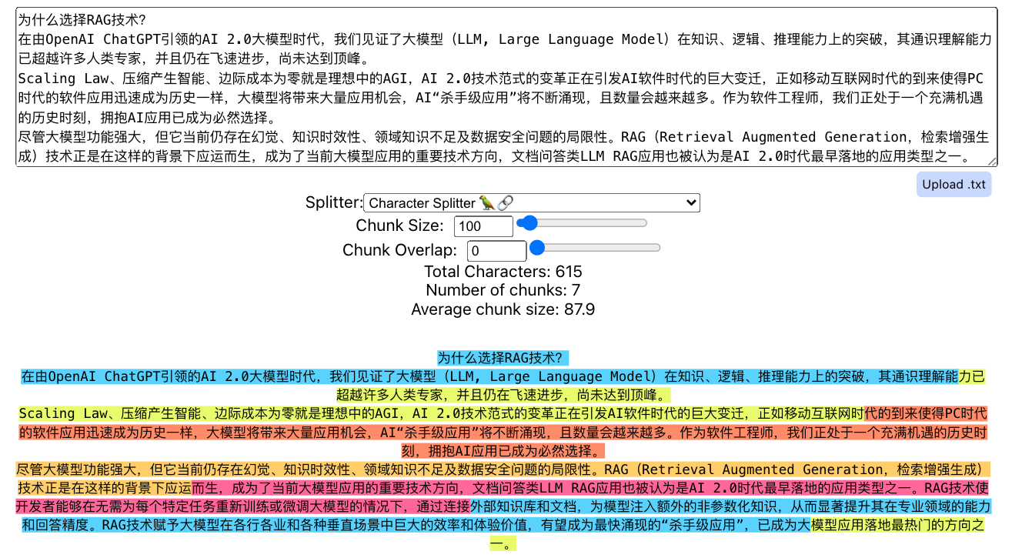
Task: Click the Chunk Size slider handle
Action: click(x=527, y=223)
